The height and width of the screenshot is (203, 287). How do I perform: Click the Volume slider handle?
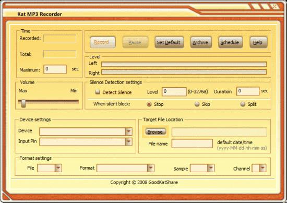(23, 103)
